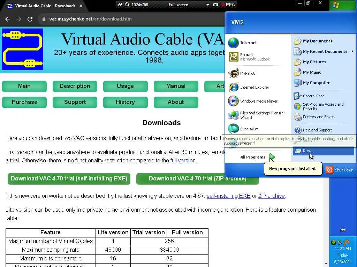The width and height of the screenshot is (357, 267).
Task: Click the system tray clock 11:59 AM
Action: (343, 249)
